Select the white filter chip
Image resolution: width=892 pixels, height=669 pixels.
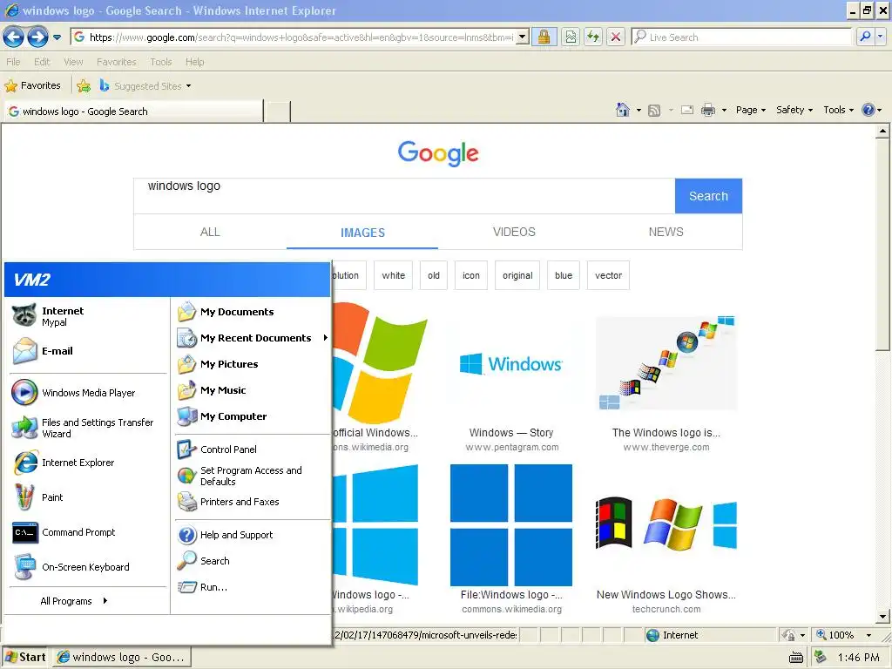393,275
